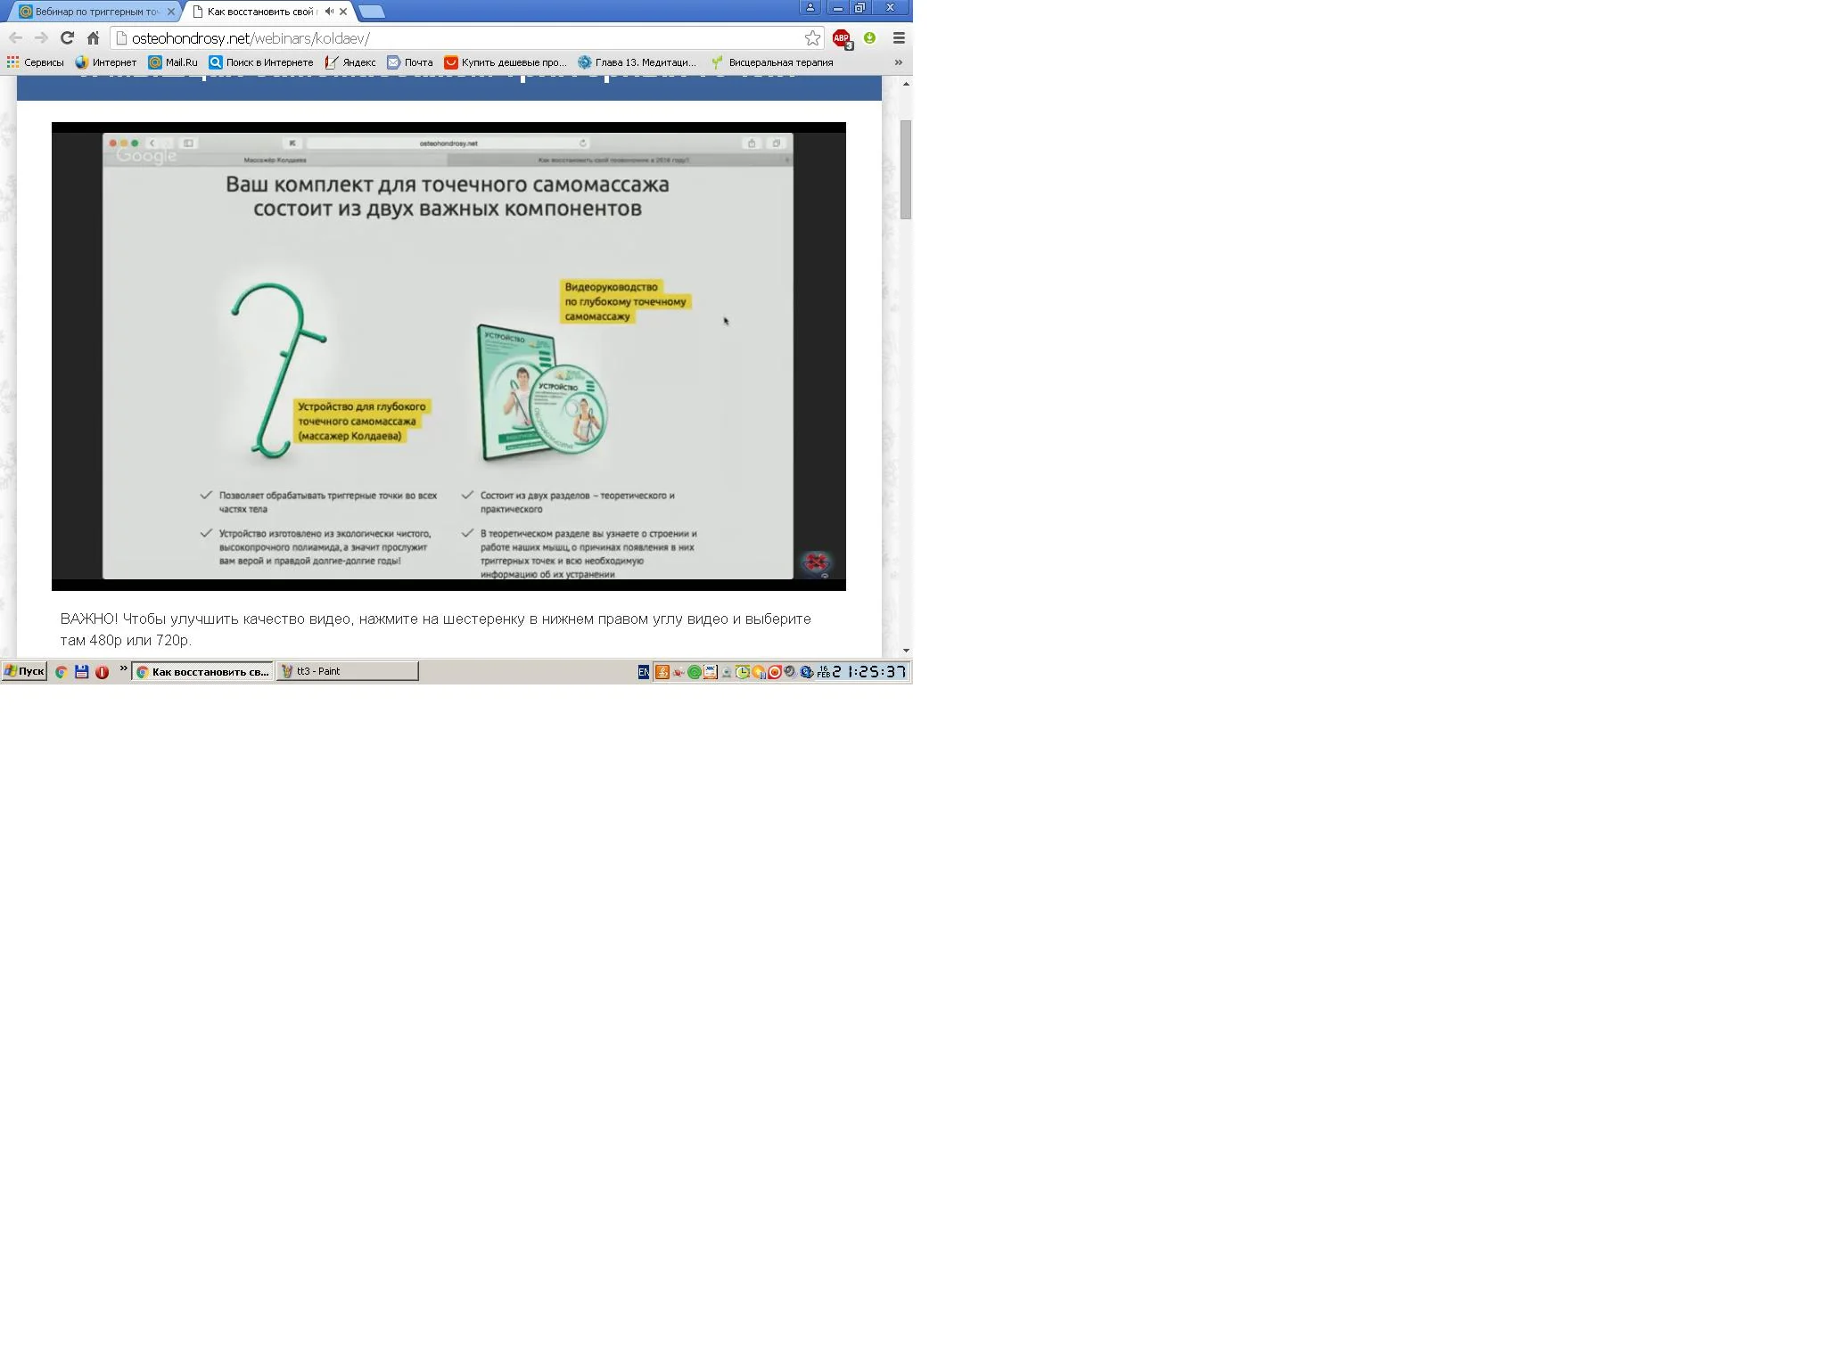Open the Adblock Plus extension
The height and width of the screenshot is (1369, 1826).
[x=841, y=38]
